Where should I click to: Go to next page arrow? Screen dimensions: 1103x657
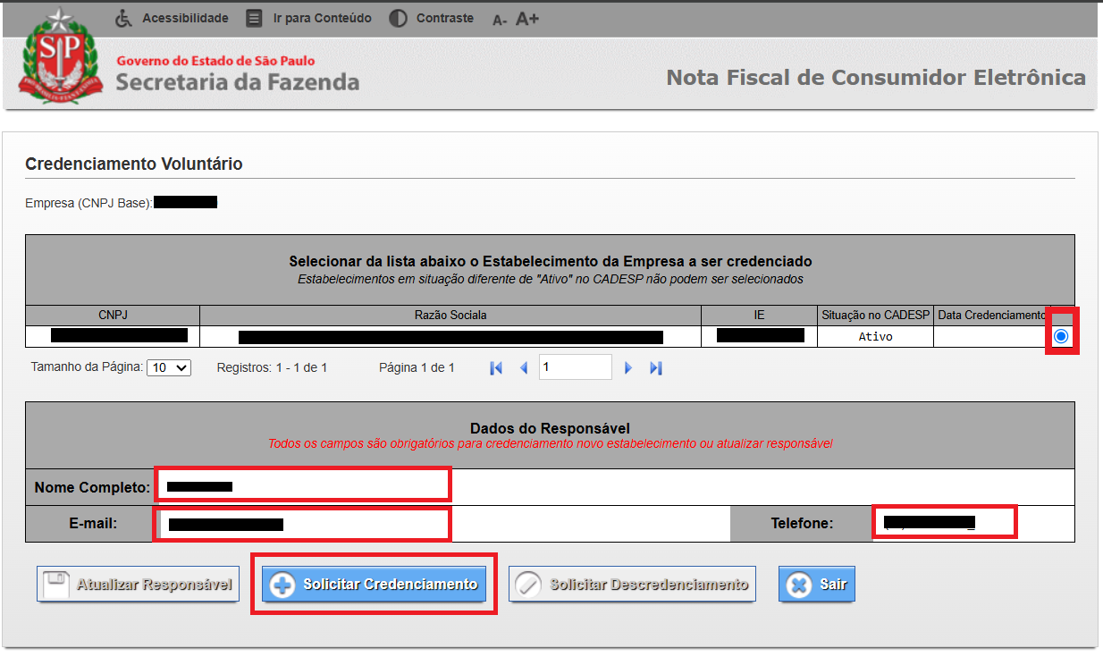[628, 367]
